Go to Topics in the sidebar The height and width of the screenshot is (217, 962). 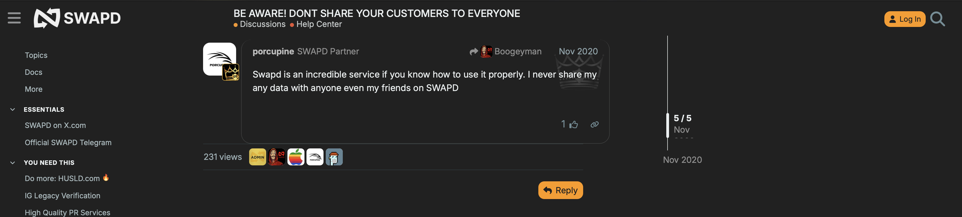pos(36,55)
